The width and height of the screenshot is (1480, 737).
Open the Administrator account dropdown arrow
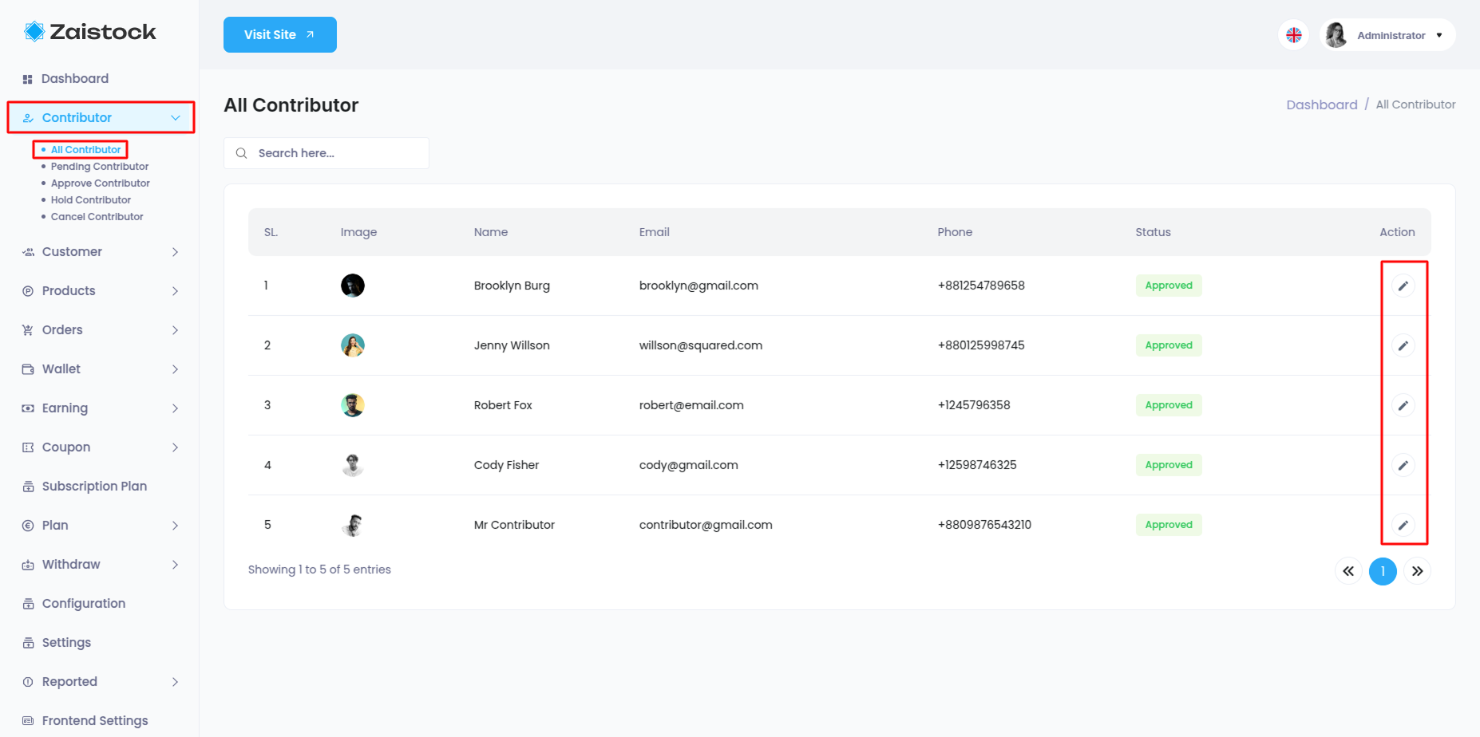click(1439, 35)
